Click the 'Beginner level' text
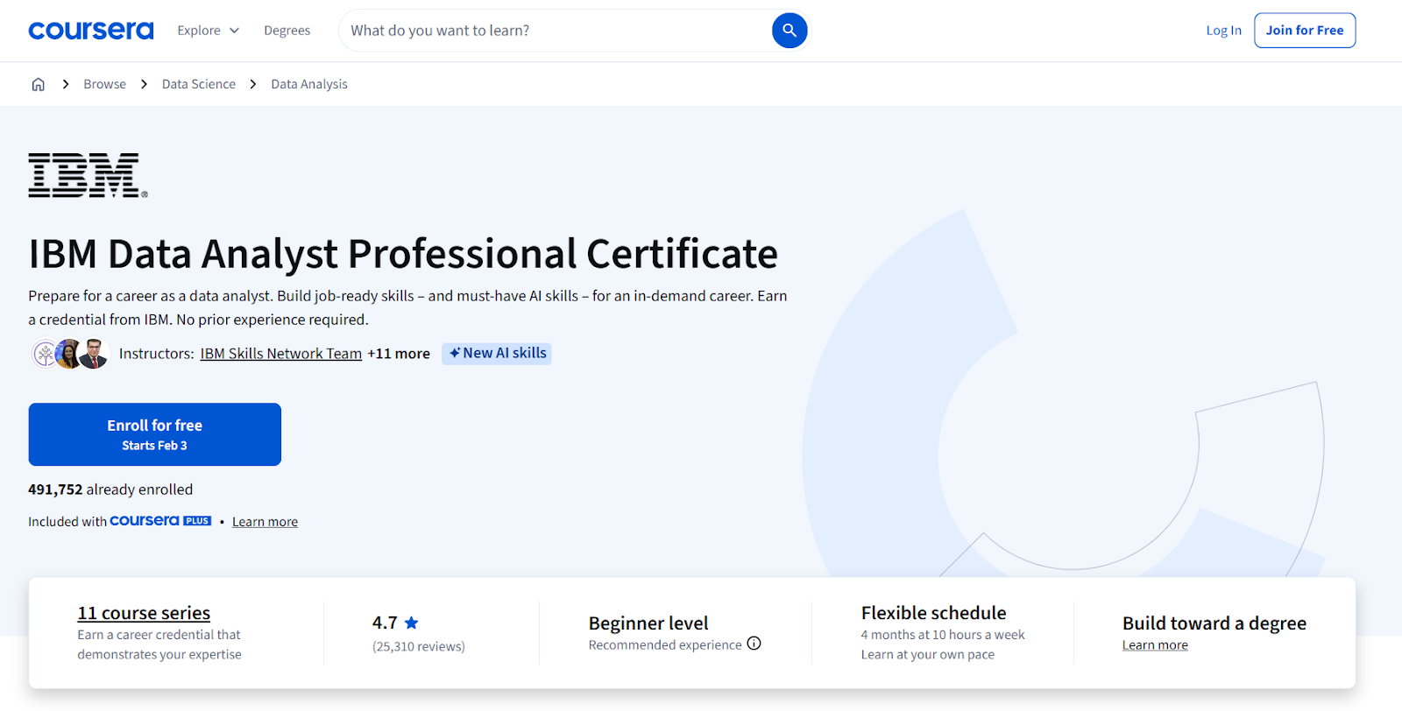This screenshot has width=1402, height=711. (x=648, y=623)
